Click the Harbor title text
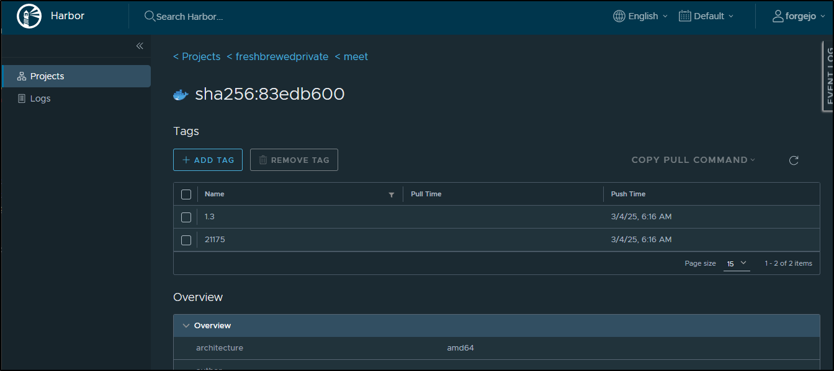Screen dimensions: 834x371 (68, 16)
